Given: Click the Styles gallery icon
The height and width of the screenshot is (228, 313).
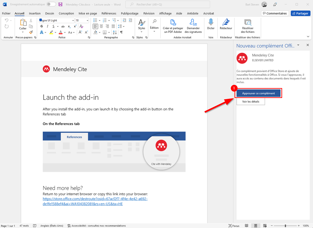Looking at the screenshot, I should pyautogui.click(x=141, y=23).
